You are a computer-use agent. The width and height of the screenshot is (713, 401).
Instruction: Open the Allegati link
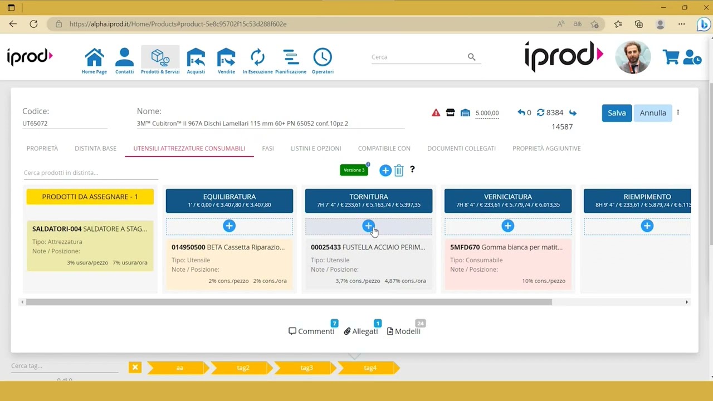coord(360,331)
